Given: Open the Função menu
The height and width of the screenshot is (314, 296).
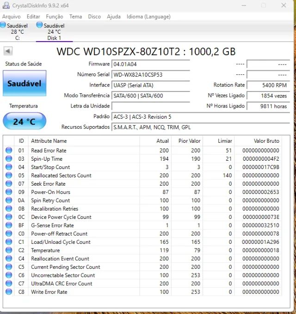Looking at the screenshot, I should point(55,17).
